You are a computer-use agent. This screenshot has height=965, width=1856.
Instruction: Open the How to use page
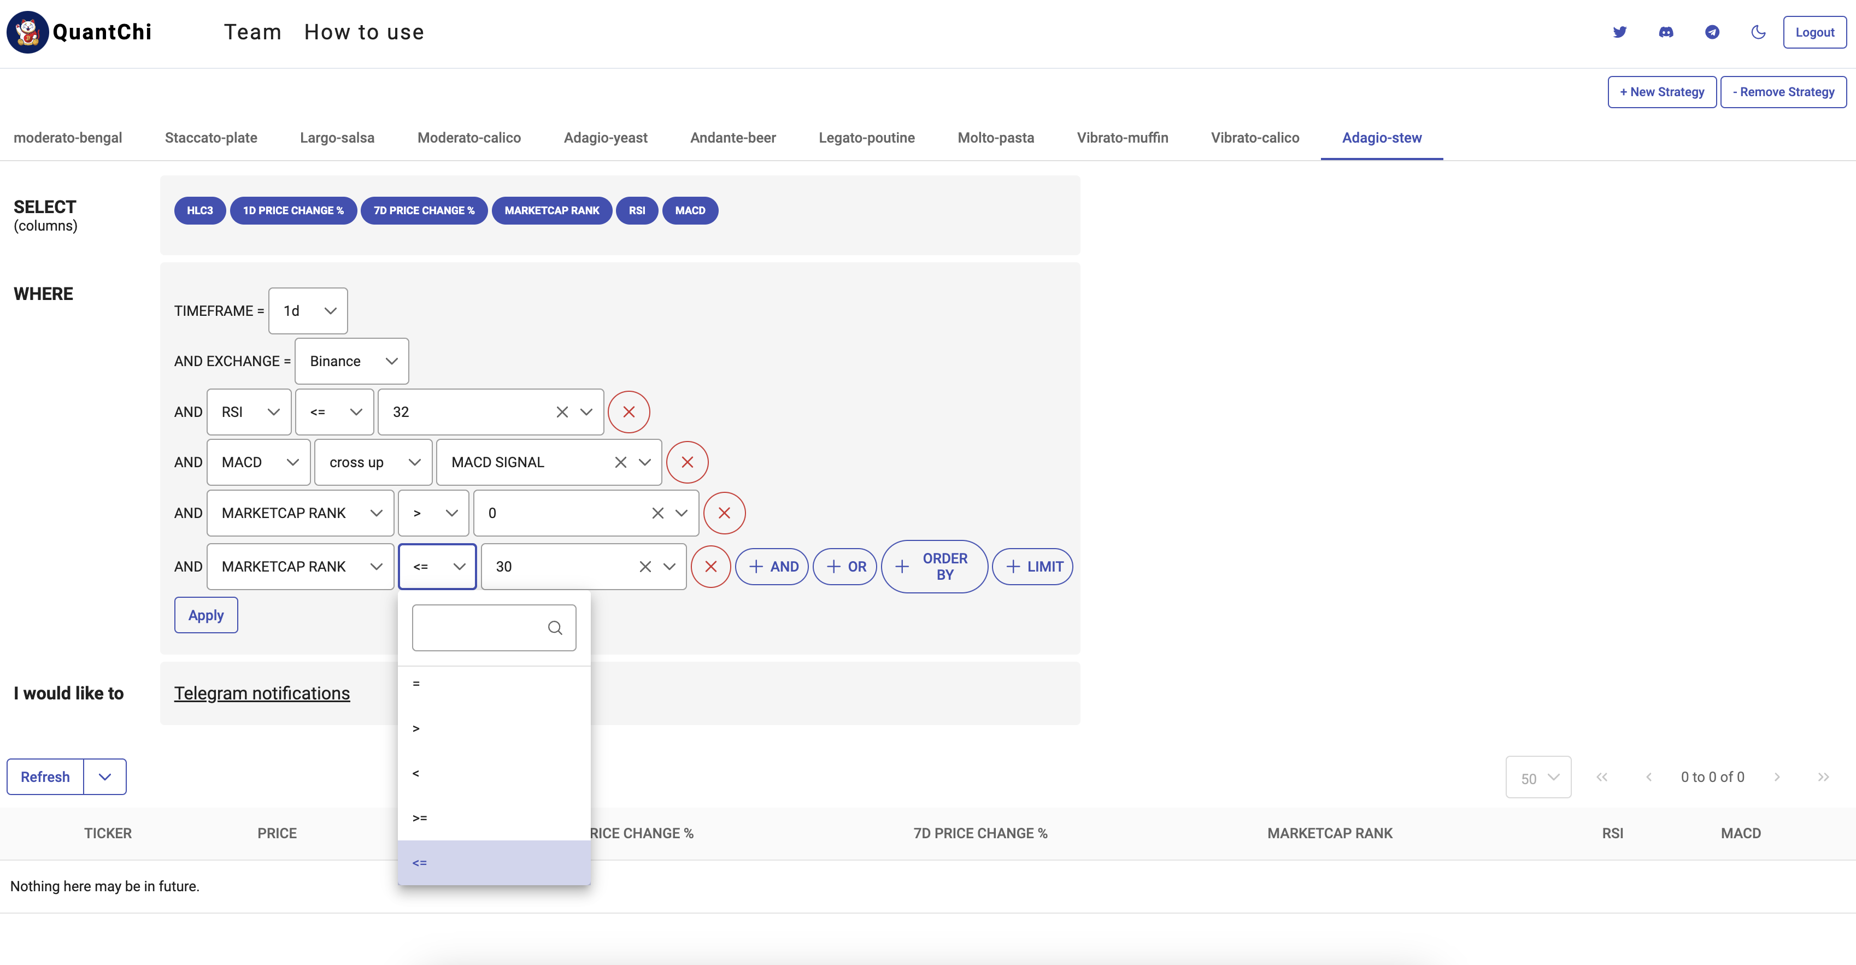[365, 32]
